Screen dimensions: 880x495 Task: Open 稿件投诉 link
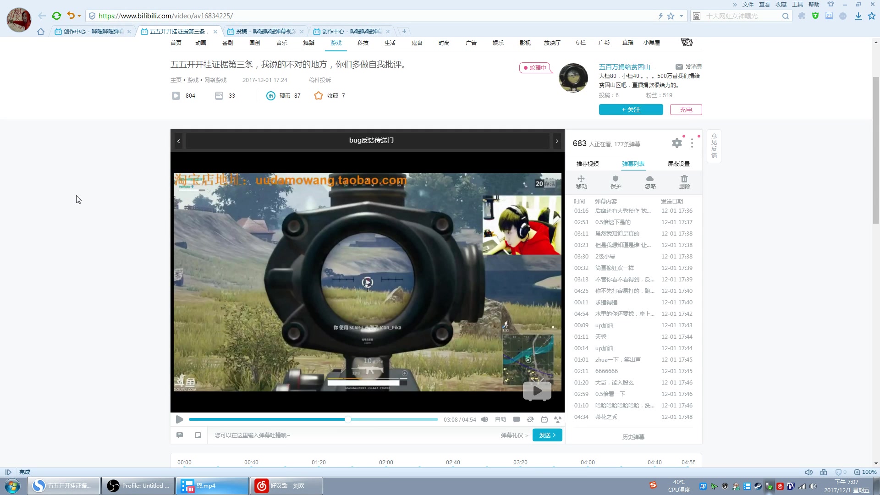[319, 80]
